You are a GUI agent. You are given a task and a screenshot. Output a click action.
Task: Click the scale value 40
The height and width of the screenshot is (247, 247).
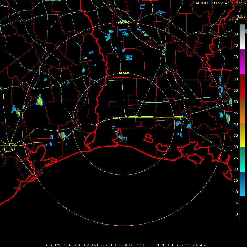click(x=236, y=124)
